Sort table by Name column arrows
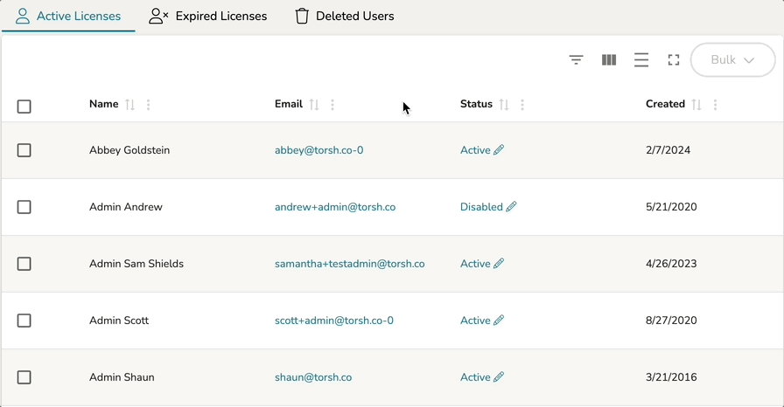Image resolution: width=784 pixels, height=407 pixels. tap(130, 105)
